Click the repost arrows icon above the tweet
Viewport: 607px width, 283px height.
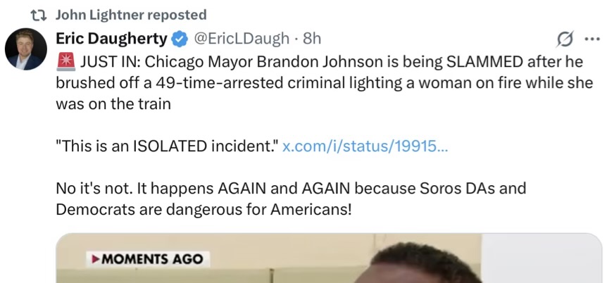(39, 15)
